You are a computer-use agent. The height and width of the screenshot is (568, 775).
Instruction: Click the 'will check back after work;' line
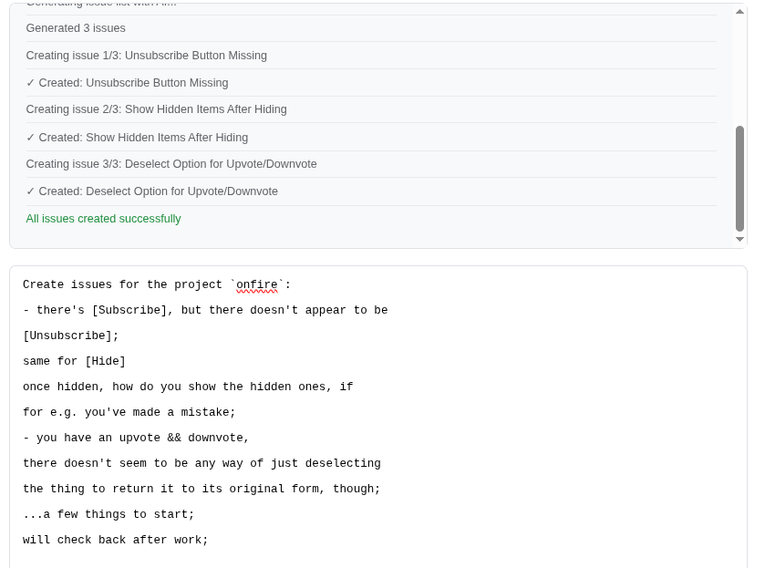click(x=115, y=541)
